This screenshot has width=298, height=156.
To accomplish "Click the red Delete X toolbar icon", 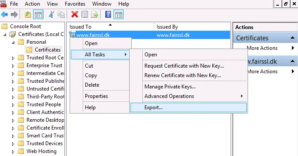I will click(x=74, y=15).
